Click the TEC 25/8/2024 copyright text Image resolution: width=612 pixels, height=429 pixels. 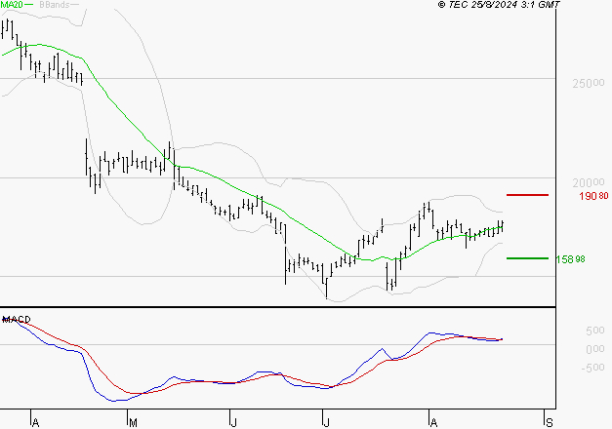pos(499,5)
